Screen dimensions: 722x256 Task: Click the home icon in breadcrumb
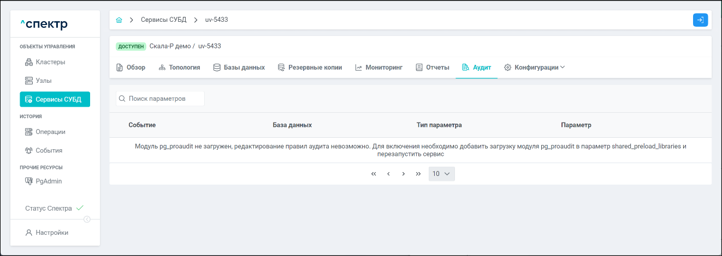[119, 20]
